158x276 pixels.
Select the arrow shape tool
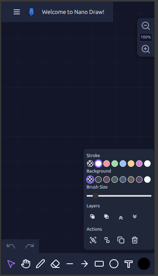[x=85, y=264]
